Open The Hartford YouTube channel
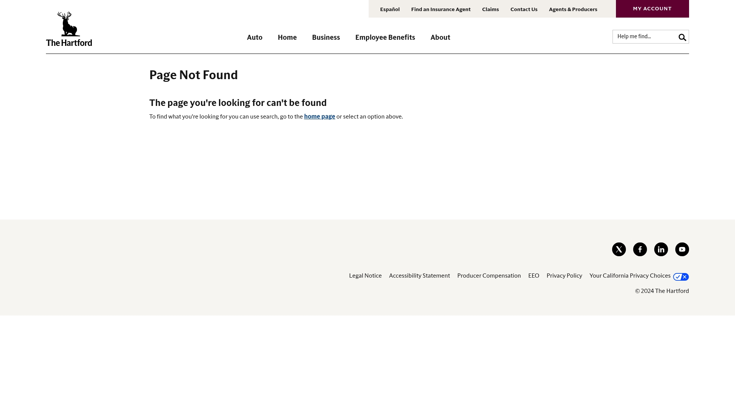 pos(682,249)
